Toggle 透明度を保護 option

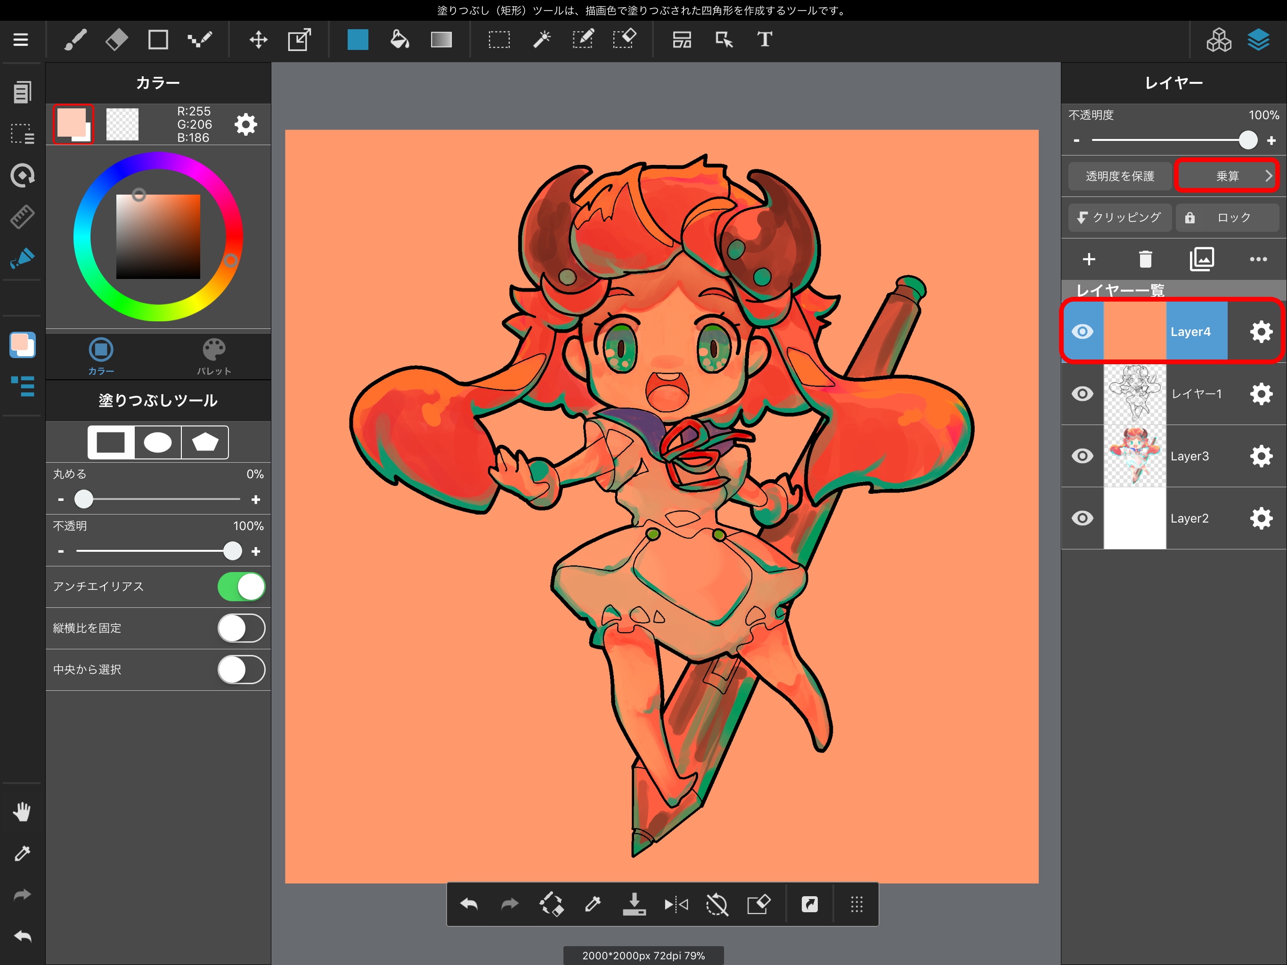pyautogui.click(x=1120, y=176)
